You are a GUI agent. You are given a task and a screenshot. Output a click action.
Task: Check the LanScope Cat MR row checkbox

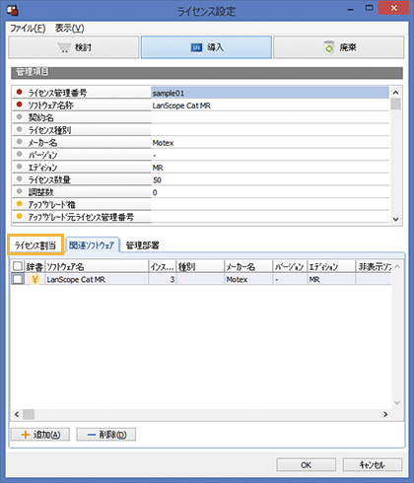point(18,279)
